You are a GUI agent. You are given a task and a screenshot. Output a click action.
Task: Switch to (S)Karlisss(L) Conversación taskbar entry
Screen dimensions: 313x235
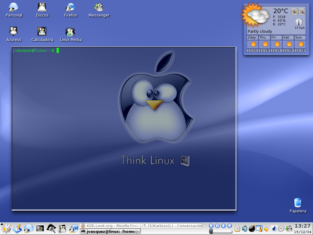click(172, 226)
